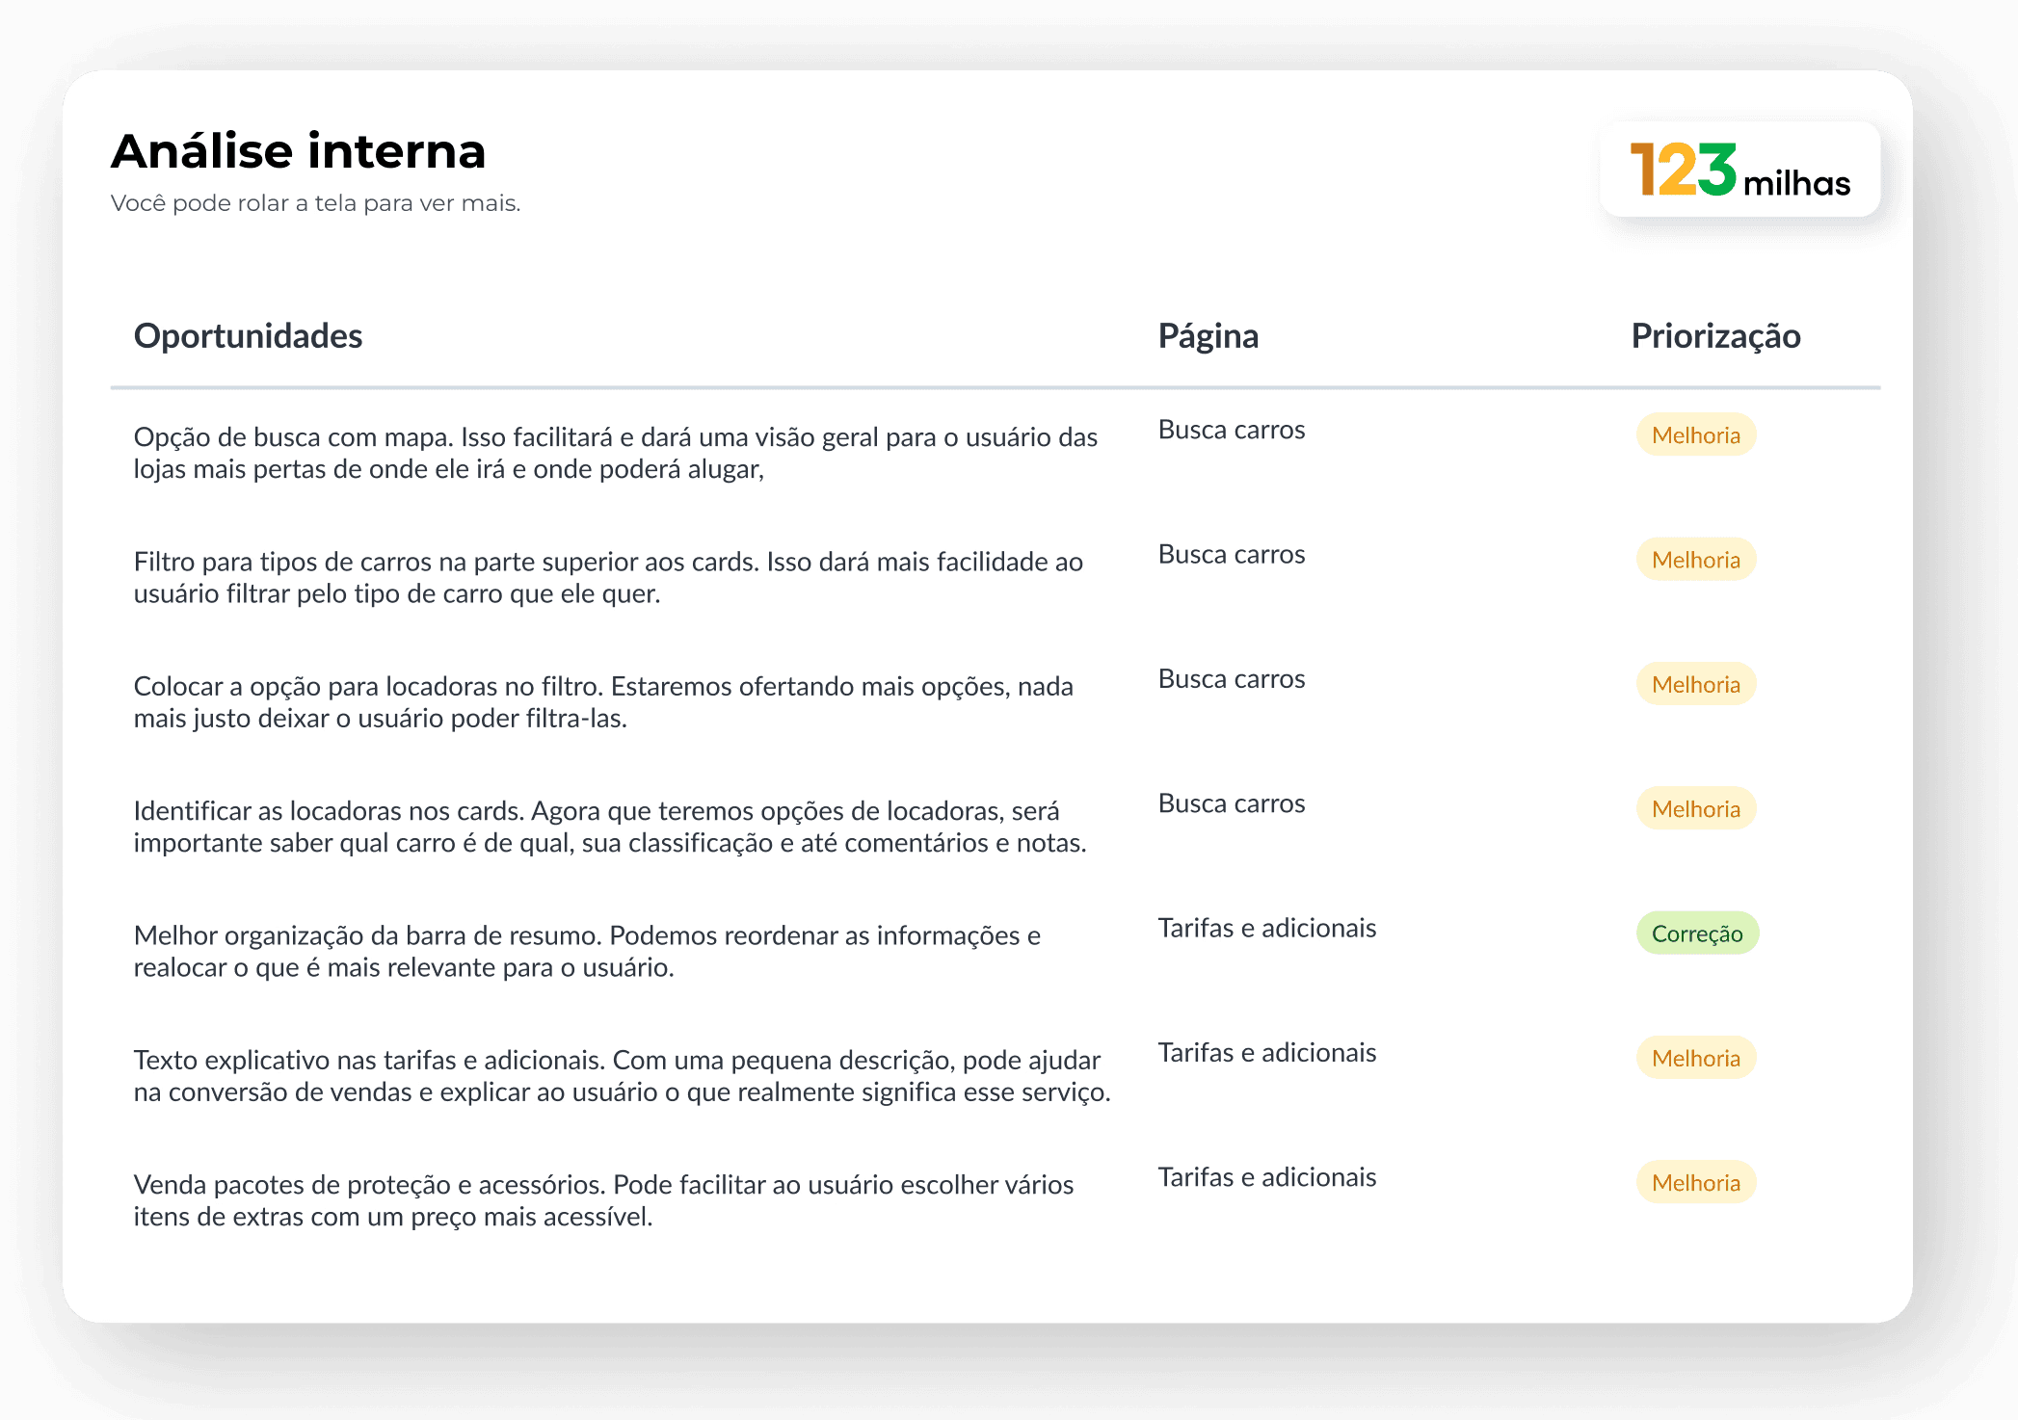
Task: Click Melhoria badge for car type filter
Action: (x=1695, y=560)
